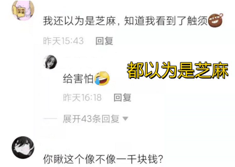Click the dropdown triangle after 43条回复
235x167 pixels.
click(125, 119)
